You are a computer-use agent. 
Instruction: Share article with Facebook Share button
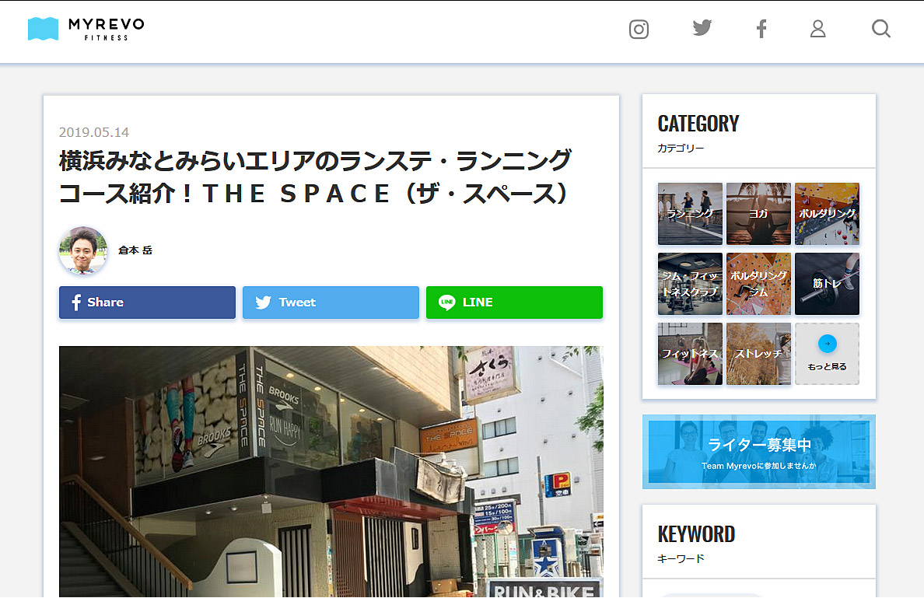tap(147, 302)
